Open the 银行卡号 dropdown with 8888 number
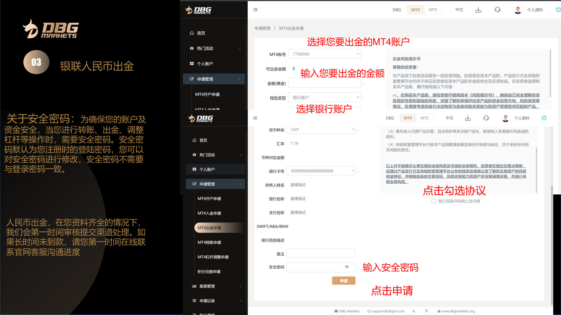This screenshot has width=561, height=315. [321, 171]
